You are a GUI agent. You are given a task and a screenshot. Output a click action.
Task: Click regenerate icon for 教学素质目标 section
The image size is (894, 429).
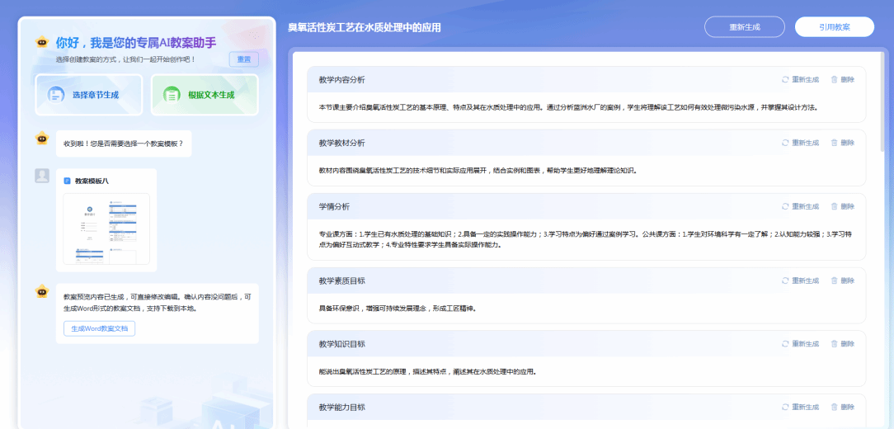pyautogui.click(x=785, y=280)
